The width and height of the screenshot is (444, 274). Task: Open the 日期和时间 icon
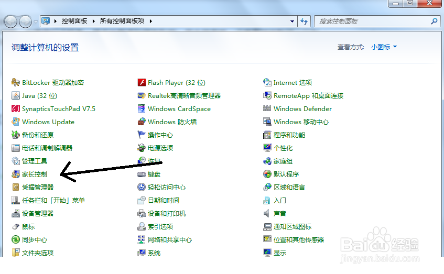142,201
